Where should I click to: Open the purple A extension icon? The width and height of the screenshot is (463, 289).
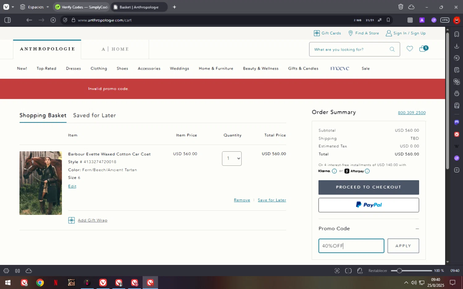point(422,20)
